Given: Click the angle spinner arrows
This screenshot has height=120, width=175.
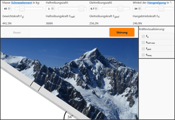Looking at the screenshot, I should tap(139, 8).
